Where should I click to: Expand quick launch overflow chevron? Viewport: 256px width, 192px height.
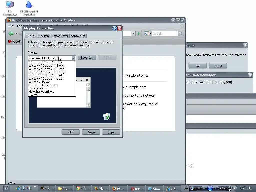pos(35,187)
